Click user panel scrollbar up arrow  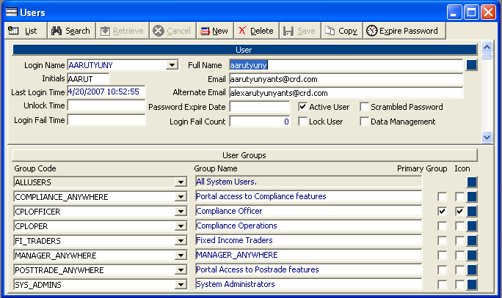pos(487,48)
